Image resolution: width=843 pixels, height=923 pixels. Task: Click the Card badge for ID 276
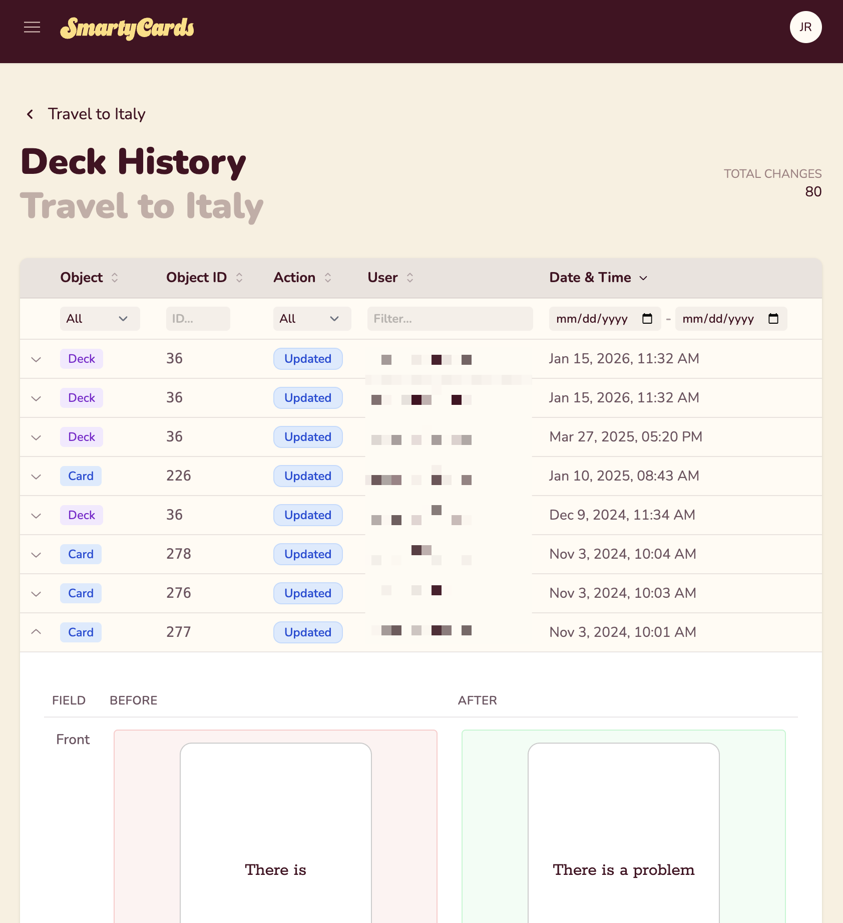[x=81, y=593]
